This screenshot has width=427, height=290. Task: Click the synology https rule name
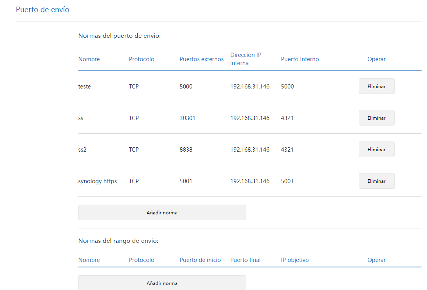[x=97, y=181]
